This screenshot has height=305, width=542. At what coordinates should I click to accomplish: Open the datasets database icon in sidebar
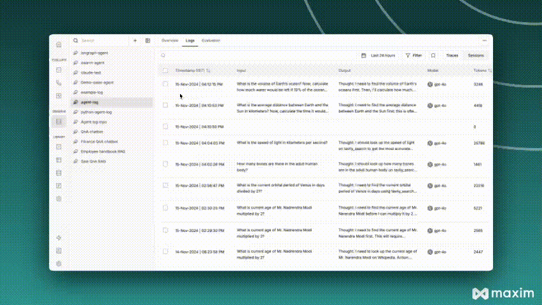(x=59, y=173)
